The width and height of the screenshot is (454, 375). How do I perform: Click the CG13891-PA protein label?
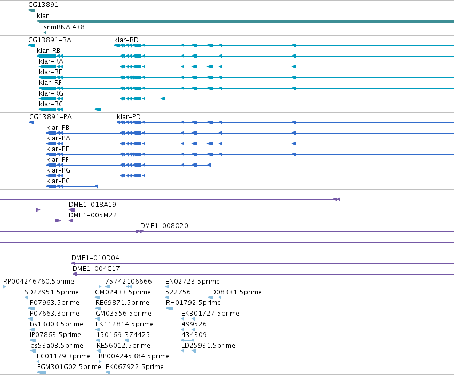coord(51,117)
